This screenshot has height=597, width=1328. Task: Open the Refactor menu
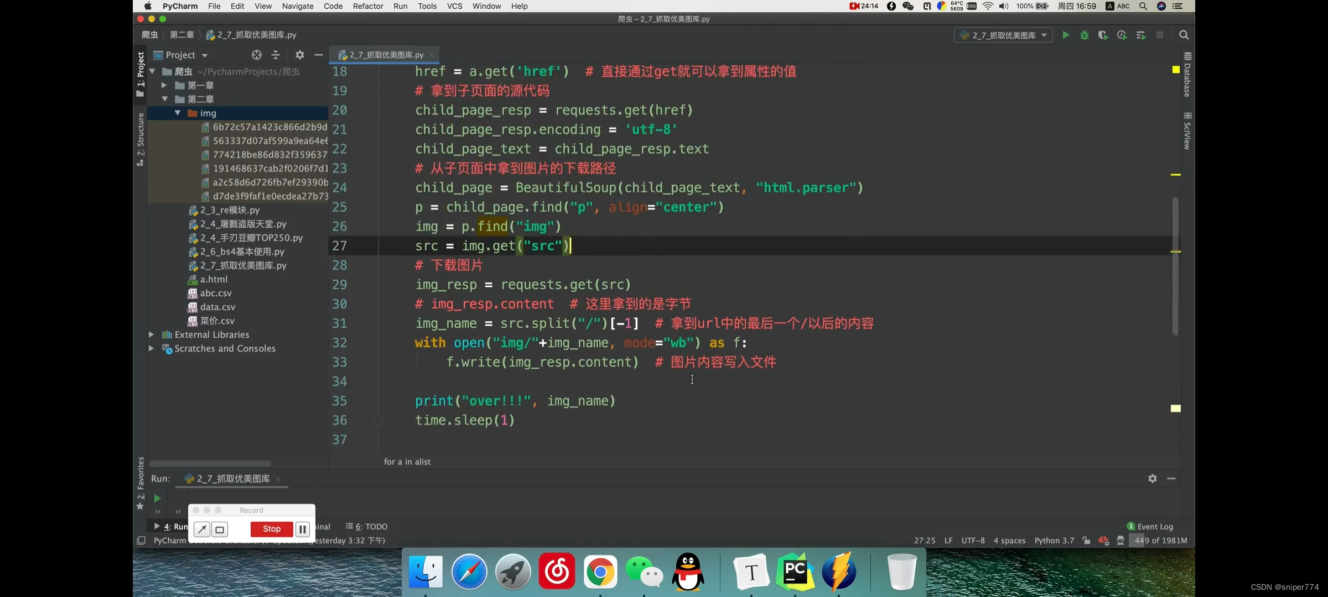click(x=367, y=6)
